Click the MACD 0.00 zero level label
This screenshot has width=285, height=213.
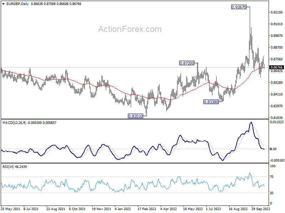point(273,149)
